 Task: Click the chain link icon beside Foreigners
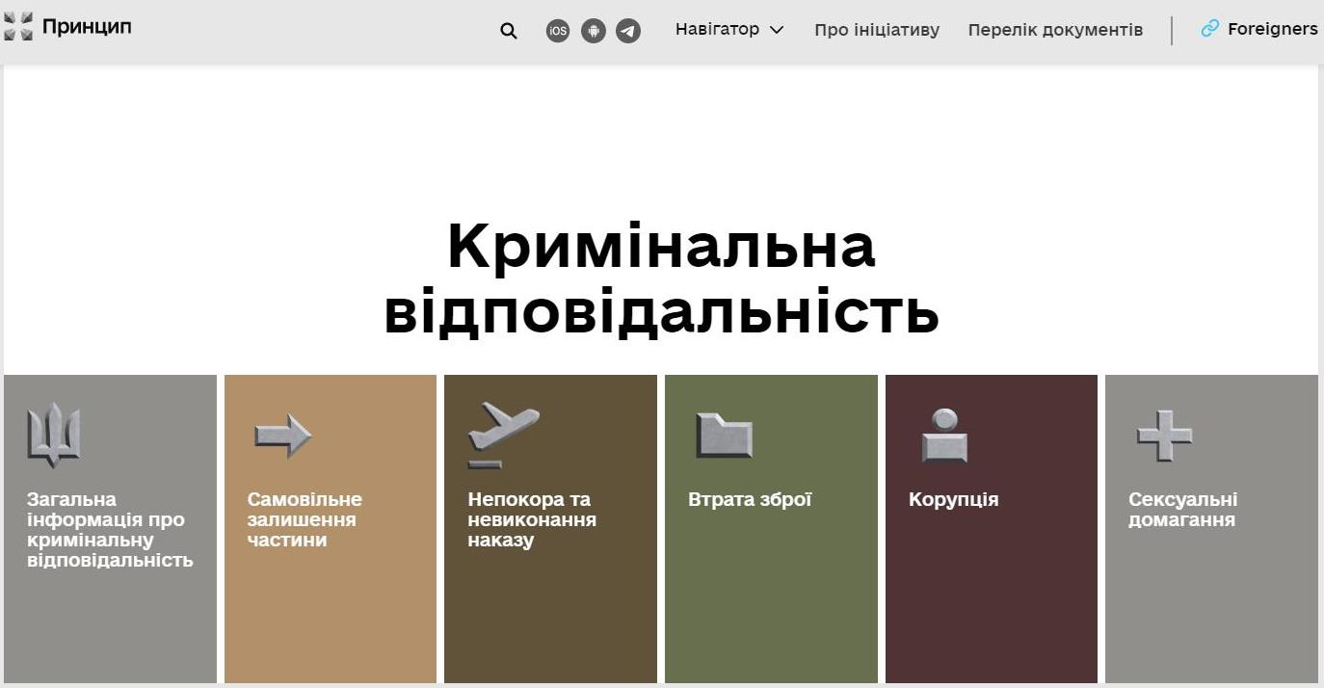pyautogui.click(x=1209, y=29)
